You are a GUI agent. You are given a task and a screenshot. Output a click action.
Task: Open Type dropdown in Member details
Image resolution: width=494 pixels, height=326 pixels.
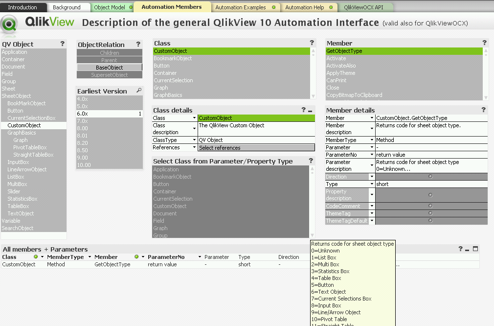coord(372,184)
